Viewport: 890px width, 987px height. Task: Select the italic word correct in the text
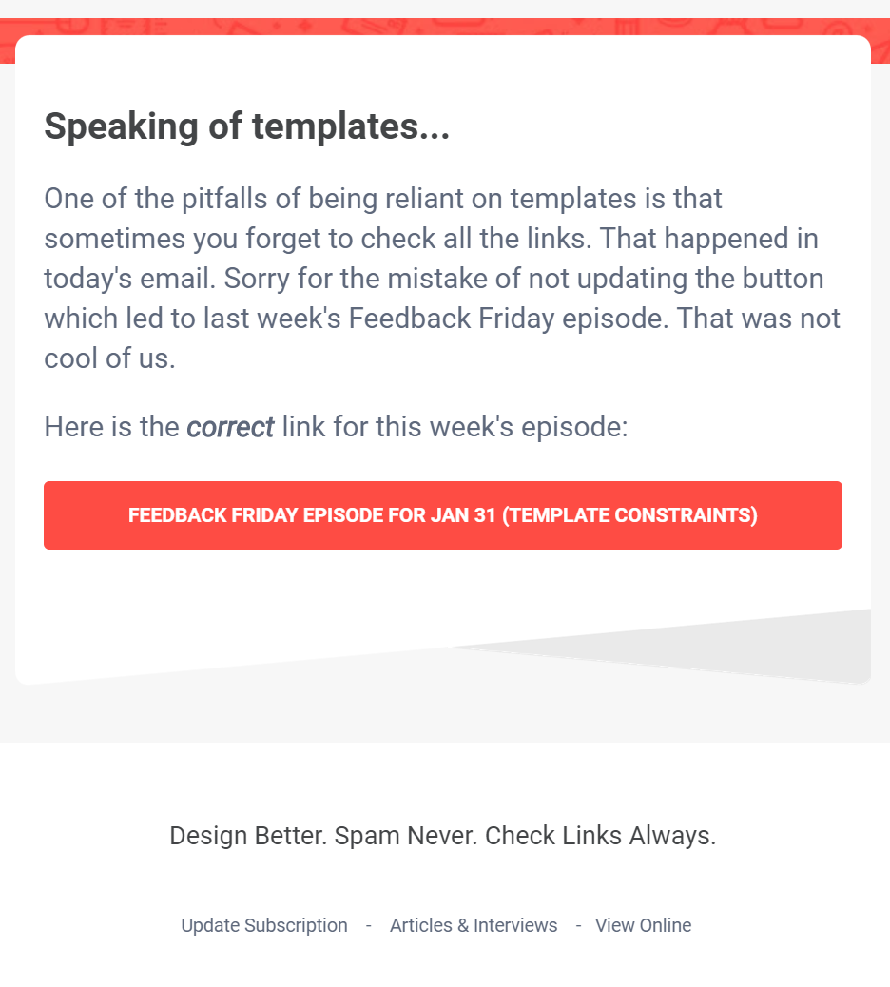pyautogui.click(x=230, y=427)
